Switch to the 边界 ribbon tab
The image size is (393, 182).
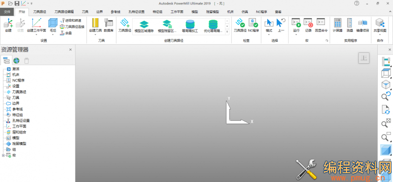(100, 12)
